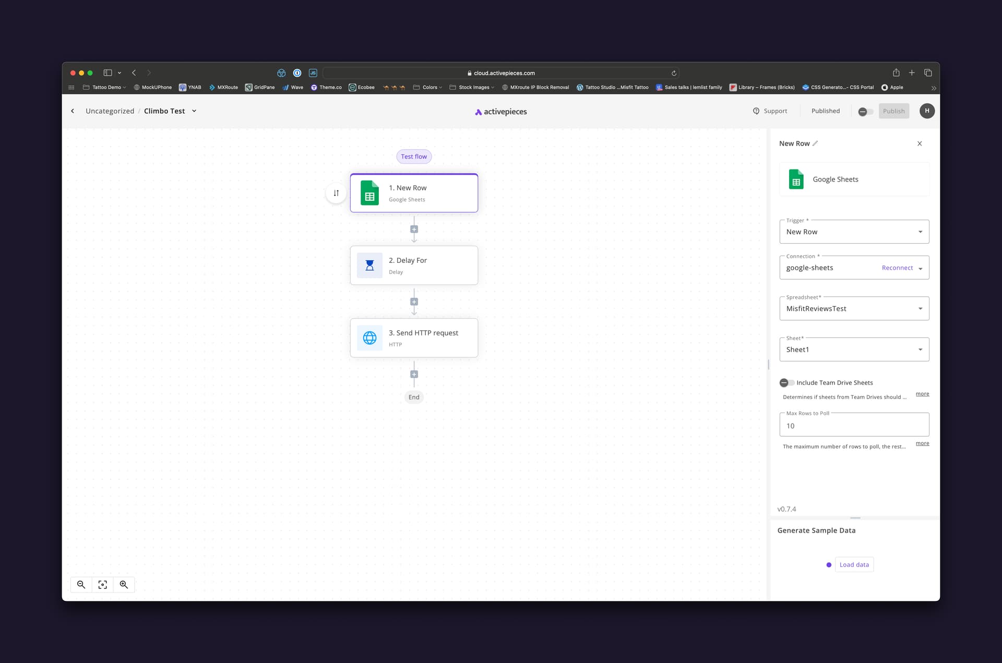Click the Max Rows to Poll input
Viewport: 1002px width, 663px height.
click(x=854, y=426)
